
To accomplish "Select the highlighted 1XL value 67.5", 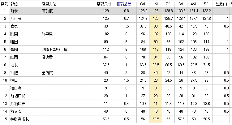I will pos(156,65).
